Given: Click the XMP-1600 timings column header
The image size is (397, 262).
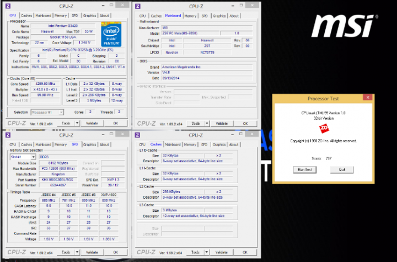Looking at the screenshot, I should pyautogui.click(x=109, y=195).
